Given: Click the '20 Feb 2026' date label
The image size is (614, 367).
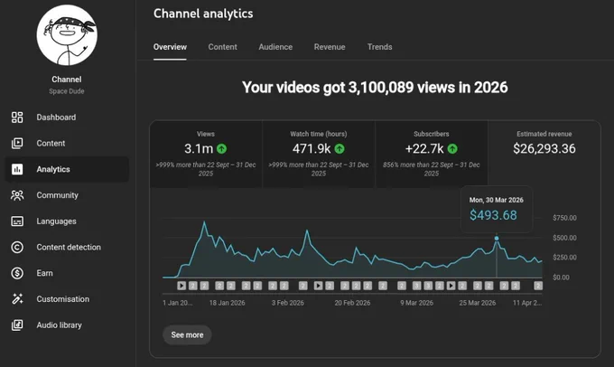Looking at the screenshot, I should pyautogui.click(x=352, y=303).
